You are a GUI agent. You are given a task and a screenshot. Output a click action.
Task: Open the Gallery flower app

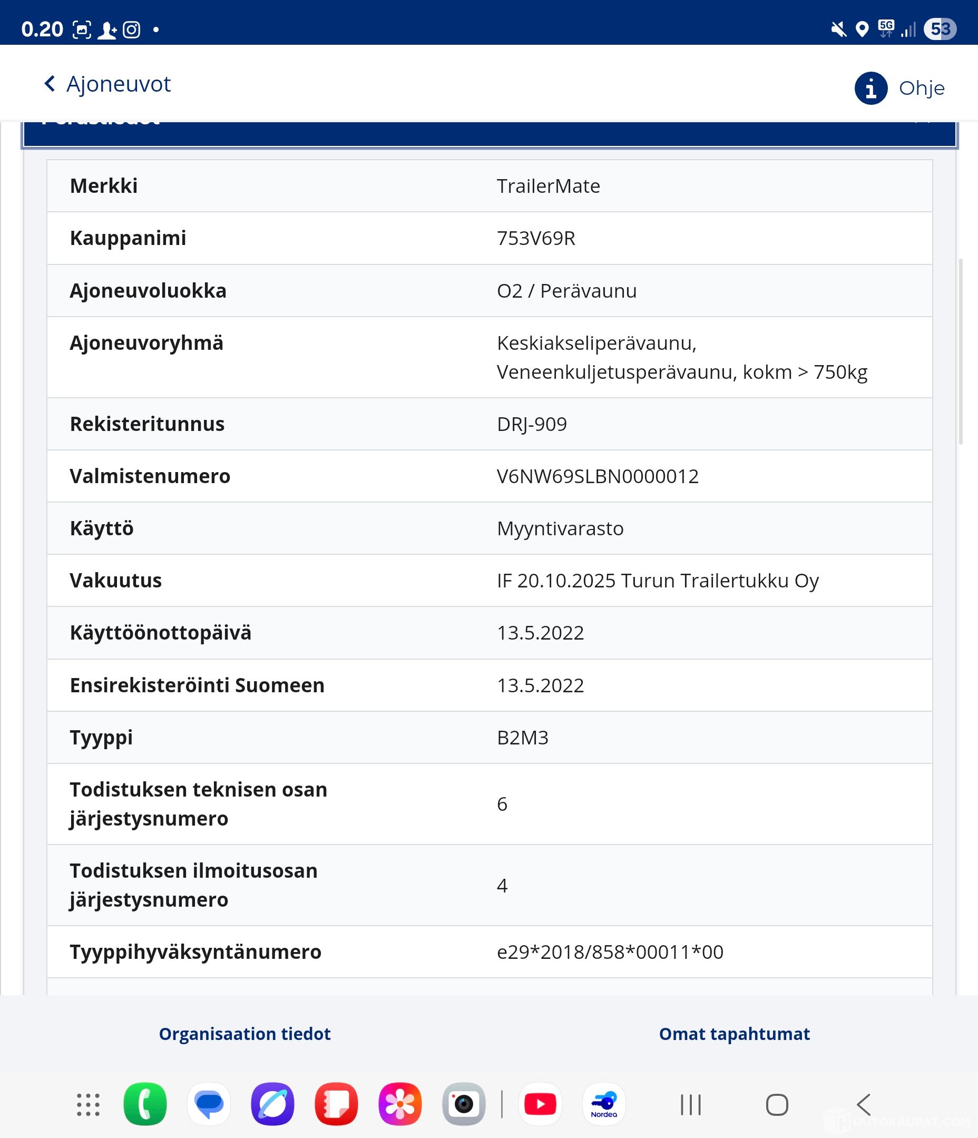pos(400,1104)
